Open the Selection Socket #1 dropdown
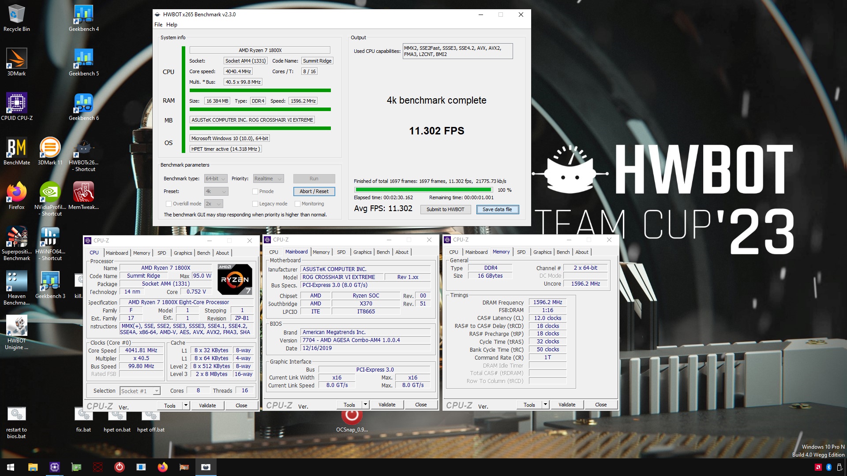847x476 pixels. coord(140,391)
